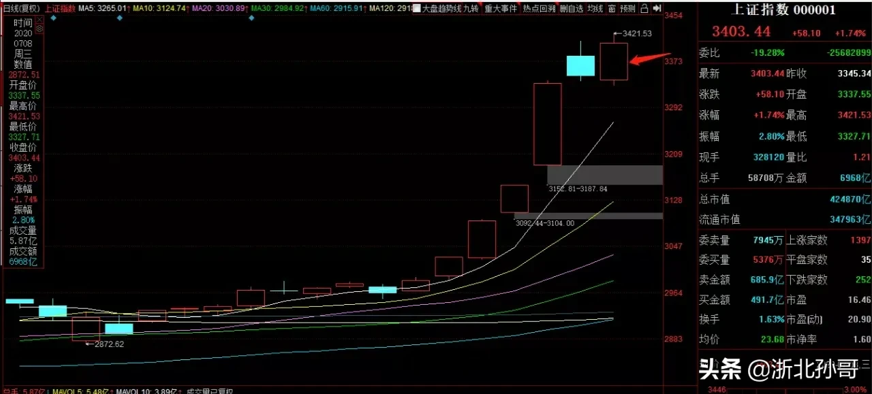Click the 下跌家数 252 value

pos(862,280)
